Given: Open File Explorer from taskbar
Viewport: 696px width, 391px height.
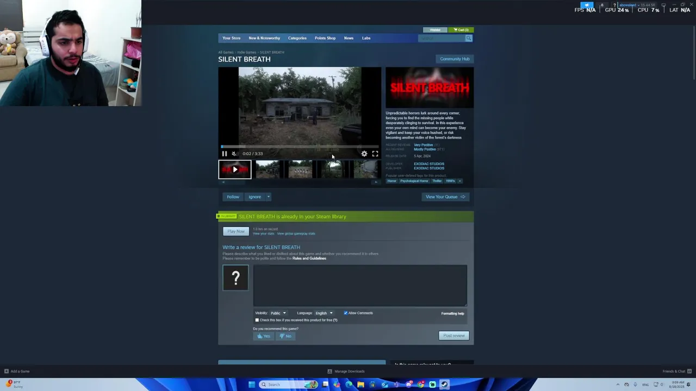Looking at the screenshot, I should pyautogui.click(x=361, y=384).
